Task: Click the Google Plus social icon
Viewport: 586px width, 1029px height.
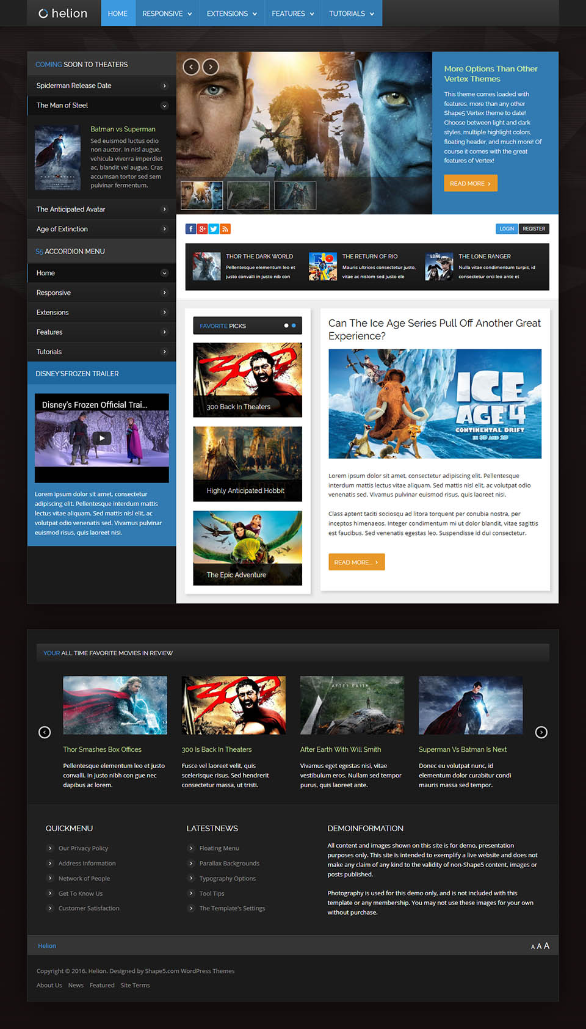Action: [202, 229]
